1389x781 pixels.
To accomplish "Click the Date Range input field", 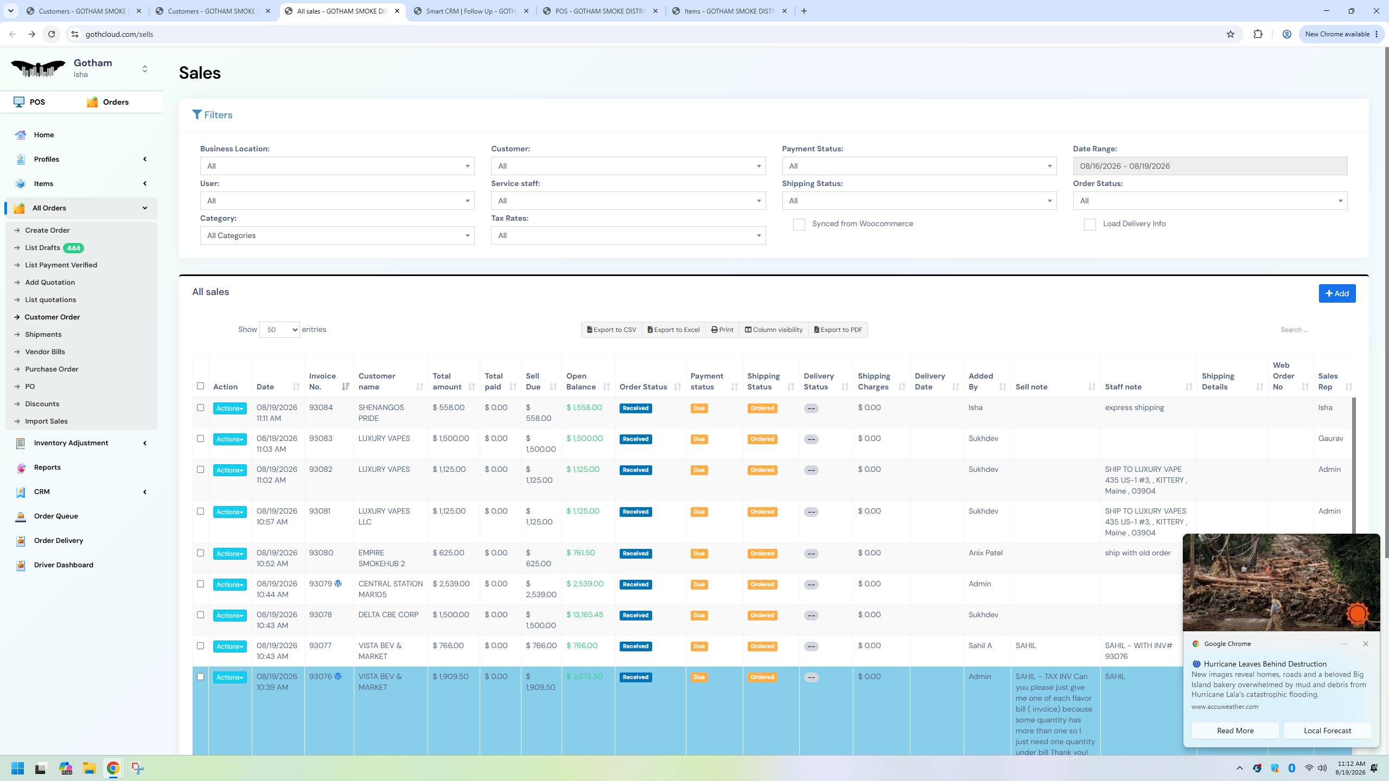I will 1210,166.
